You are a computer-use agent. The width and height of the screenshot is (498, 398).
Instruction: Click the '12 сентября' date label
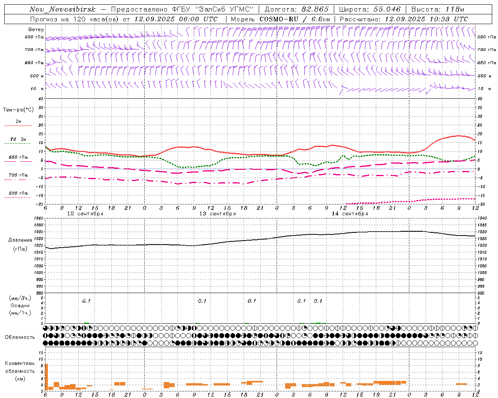coord(85,214)
